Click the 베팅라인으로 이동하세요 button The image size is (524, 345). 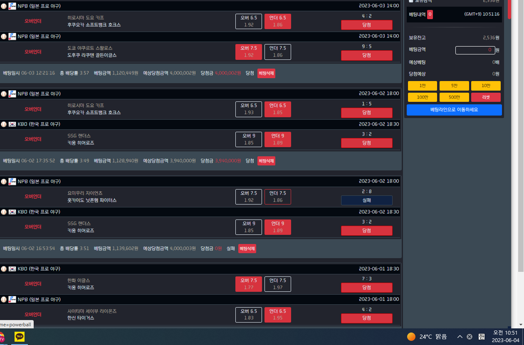point(454,110)
